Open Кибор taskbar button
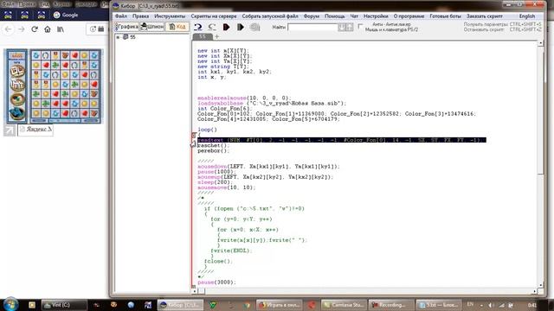This screenshot has width=554, height=311. [181, 305]
